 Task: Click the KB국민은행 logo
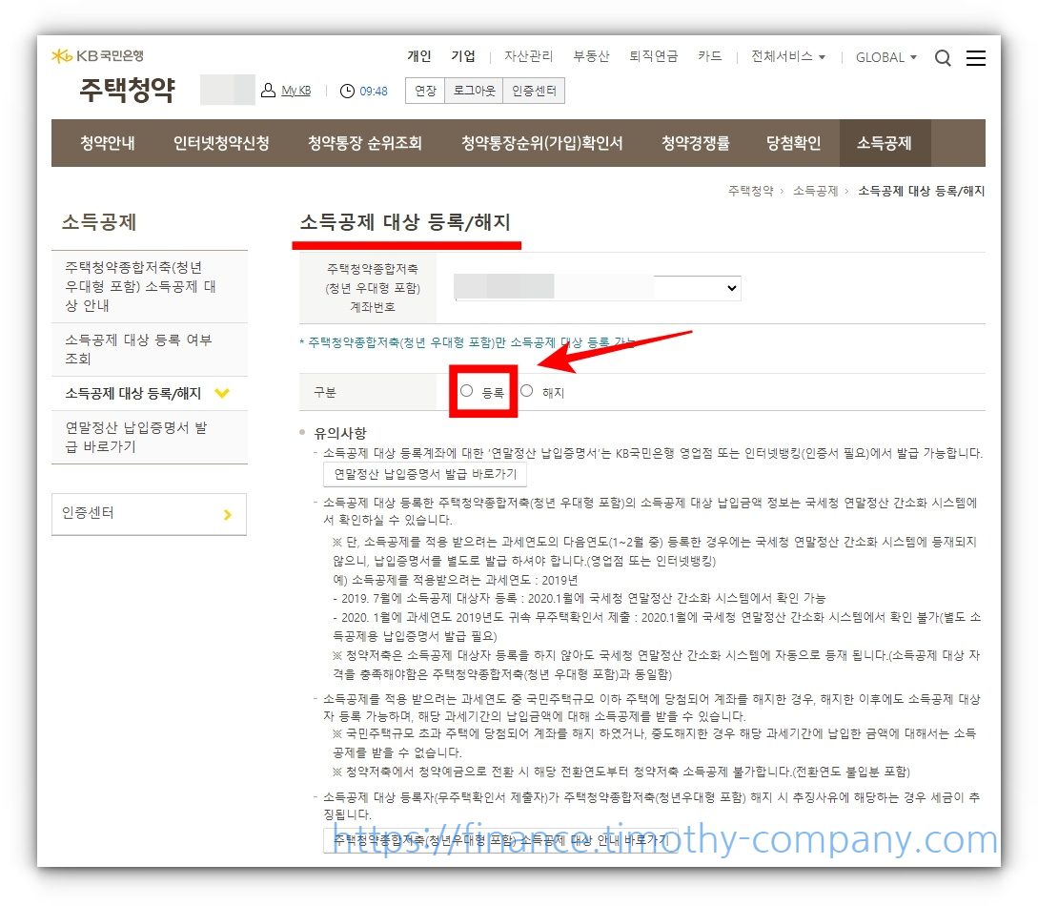(98, 55)
